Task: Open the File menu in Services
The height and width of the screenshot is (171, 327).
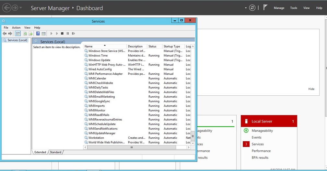Action: (x=6, y=27)
